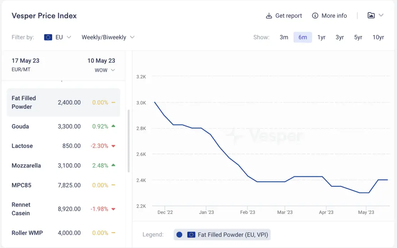The width and height of the screenshot is (397, 248).
Task: Toggle Fat Filled Powder legend chip
Action: pyautogui.click(x=222, y=234)
